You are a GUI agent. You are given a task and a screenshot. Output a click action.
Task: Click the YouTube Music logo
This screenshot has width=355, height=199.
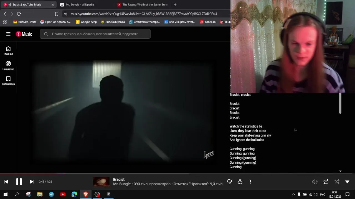point(24,34)
